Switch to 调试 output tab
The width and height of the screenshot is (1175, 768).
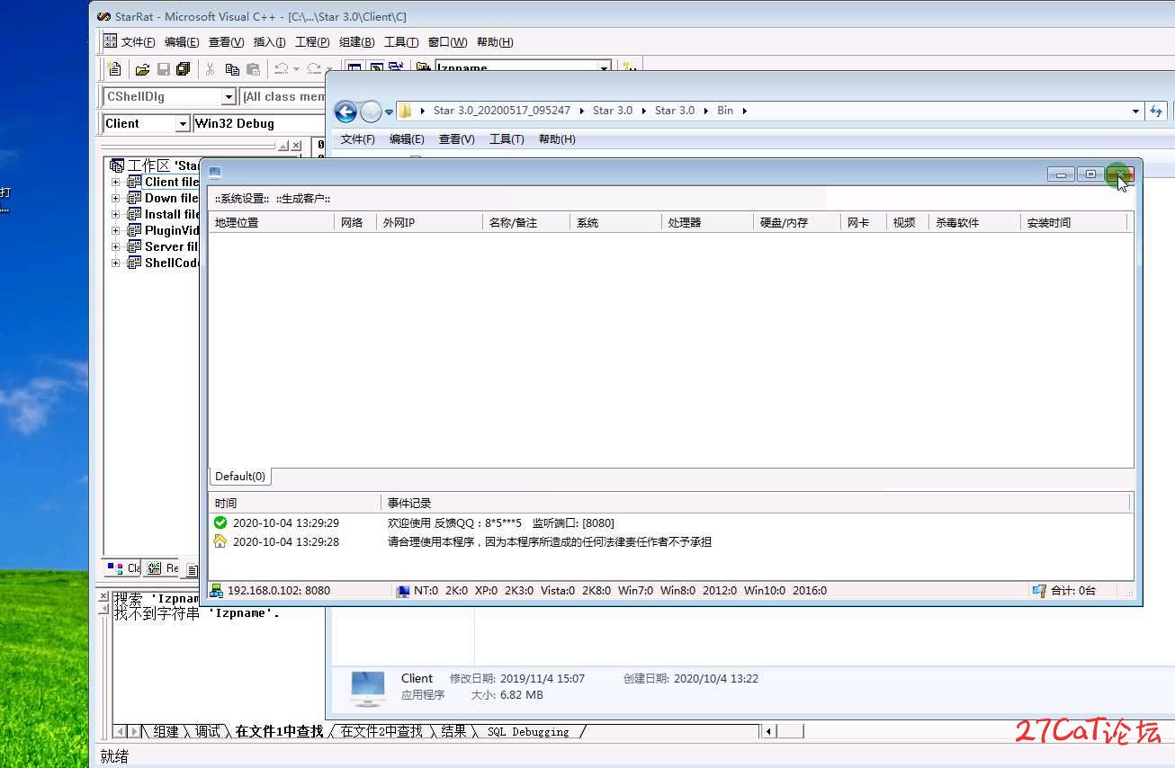pos(208,732)
